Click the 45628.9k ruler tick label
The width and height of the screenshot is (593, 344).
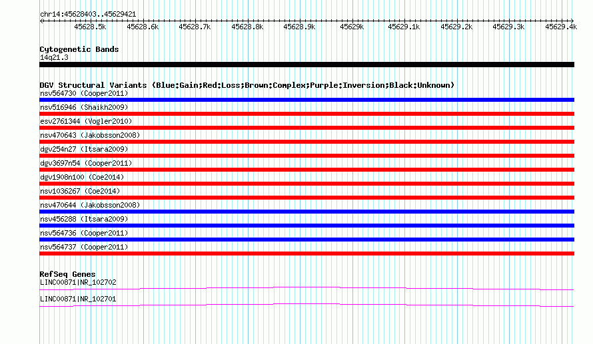coord(299,27)
